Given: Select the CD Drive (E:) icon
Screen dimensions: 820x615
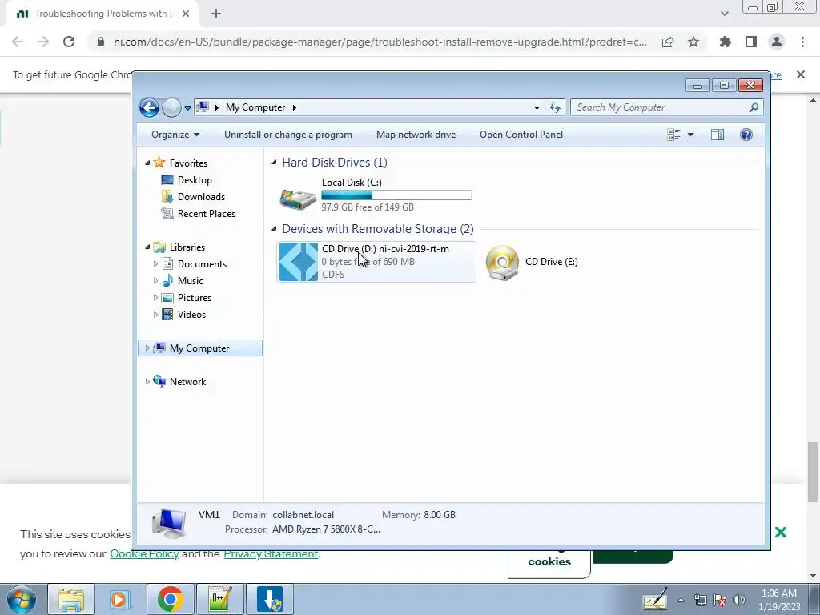Looking at the screenshot, I should pos(502,263).
